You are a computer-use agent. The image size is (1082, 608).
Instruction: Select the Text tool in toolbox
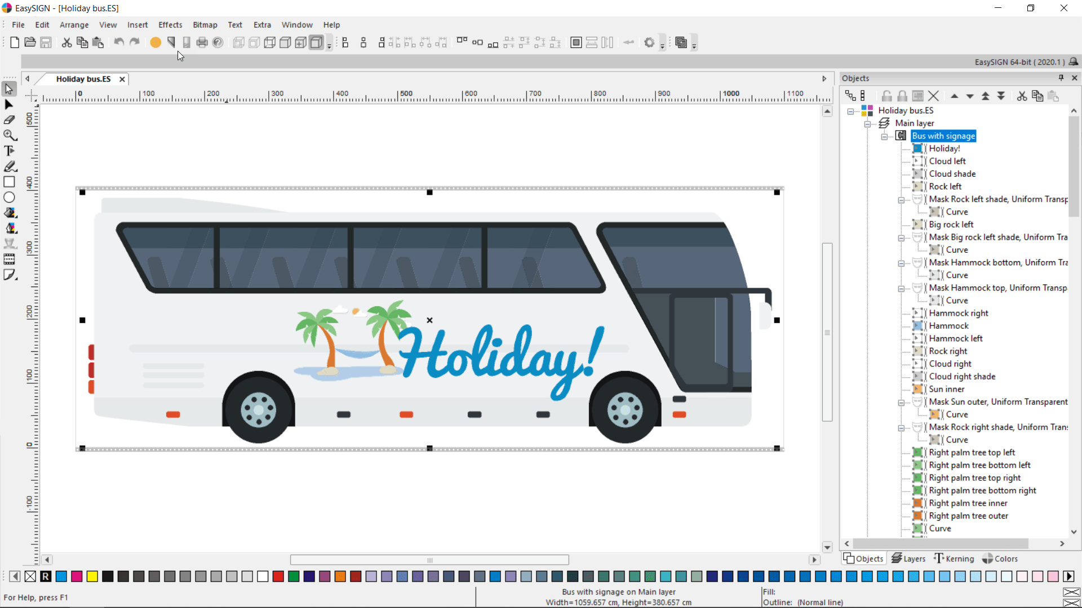tap(9, 151)
